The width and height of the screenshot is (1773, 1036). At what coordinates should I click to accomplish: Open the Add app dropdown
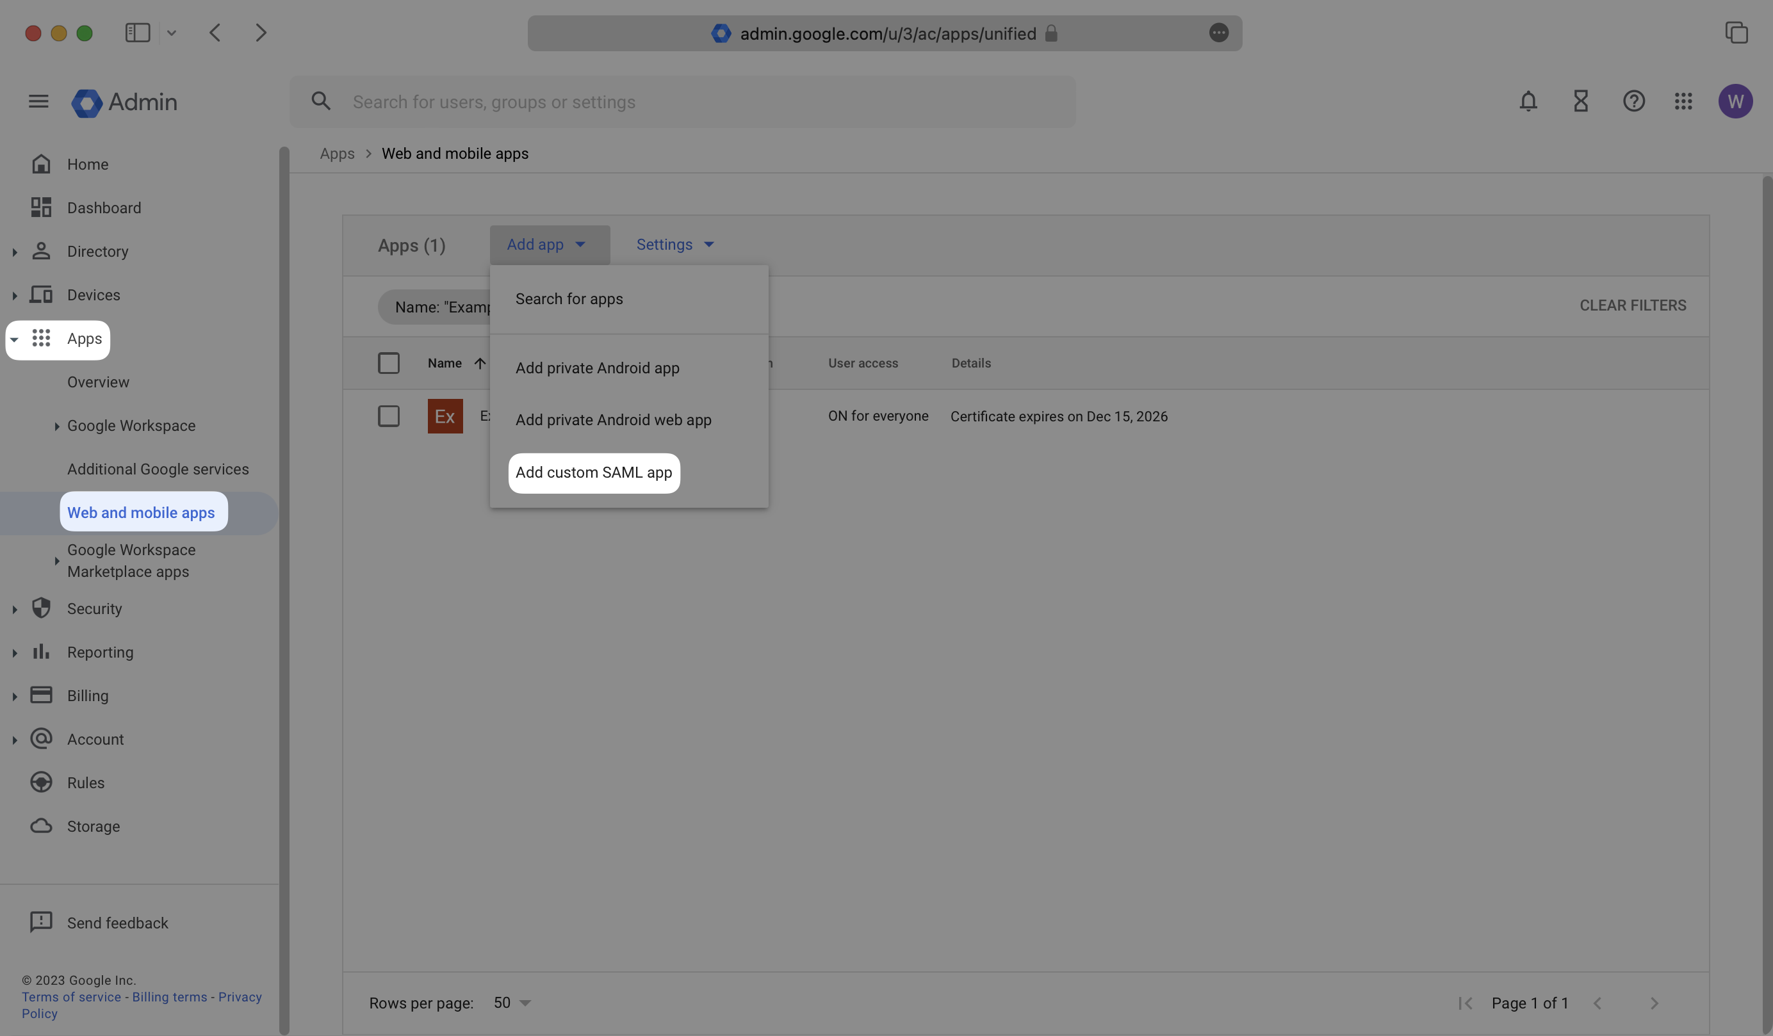tap(550, 244)
